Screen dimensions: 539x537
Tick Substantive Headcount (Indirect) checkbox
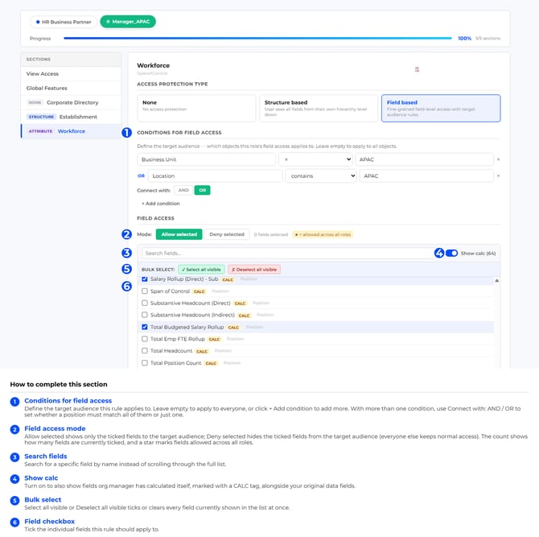click(145, 315)
